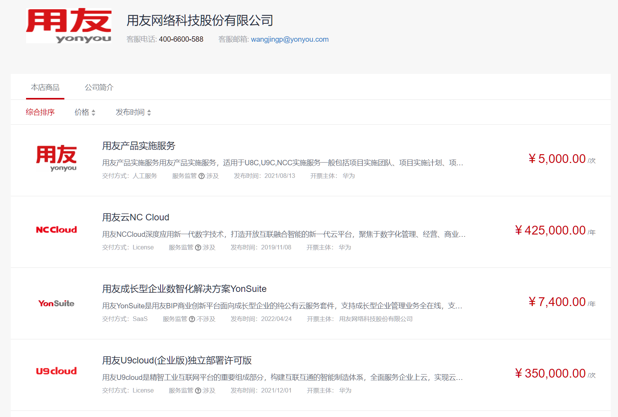618x417 pixels.
Task: Open 用友U9cloud(企业版)独立部署许可版 product
Action: [x=177, y=360]
